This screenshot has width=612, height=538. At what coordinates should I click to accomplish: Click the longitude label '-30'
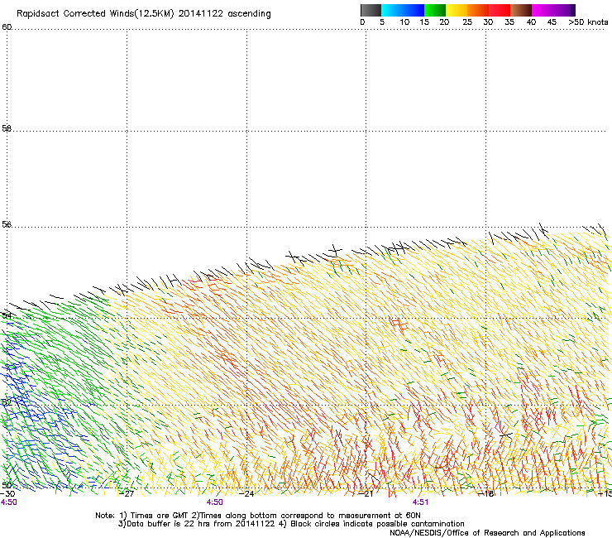[x=7, y=494]
